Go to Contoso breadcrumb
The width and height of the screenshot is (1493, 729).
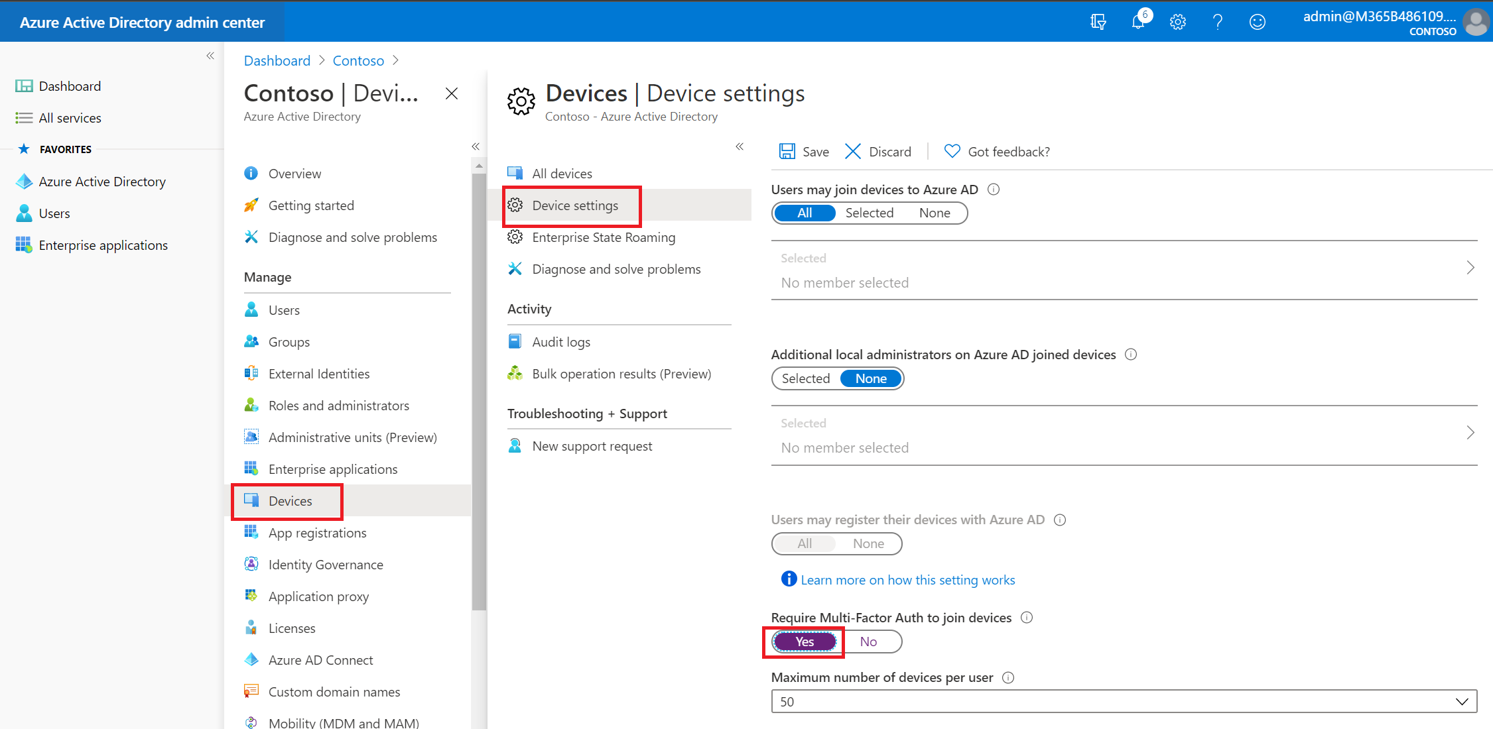(358, 60)
